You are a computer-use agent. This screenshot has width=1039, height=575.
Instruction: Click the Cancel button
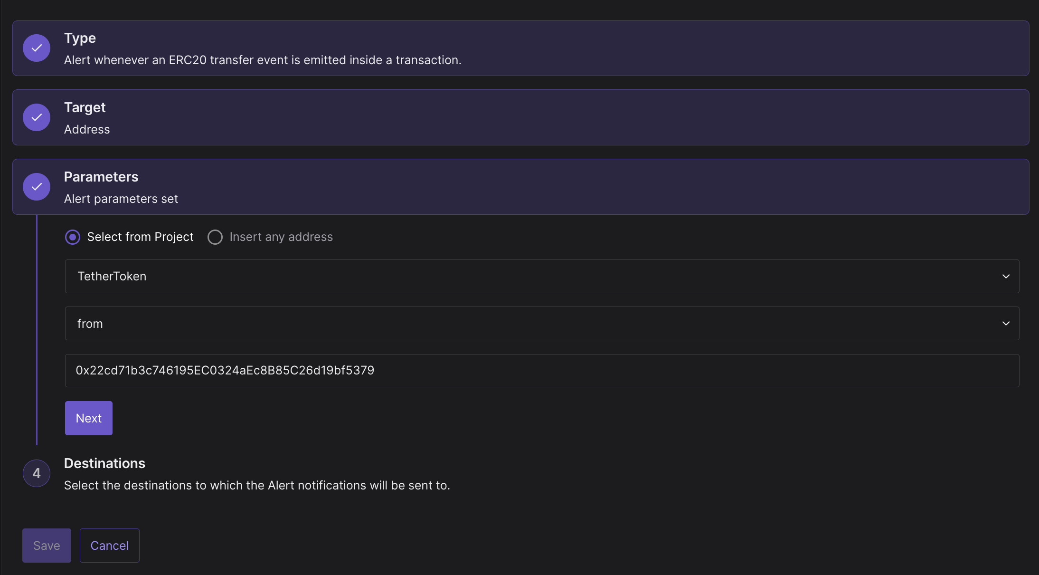(x=110, y=546)
